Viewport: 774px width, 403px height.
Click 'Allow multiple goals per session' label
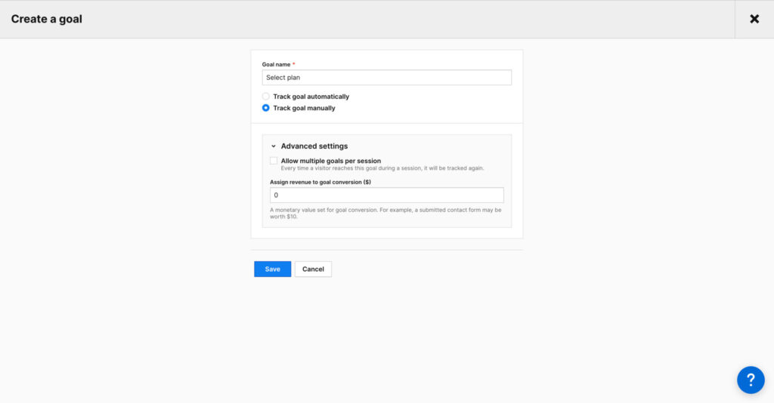330,161
